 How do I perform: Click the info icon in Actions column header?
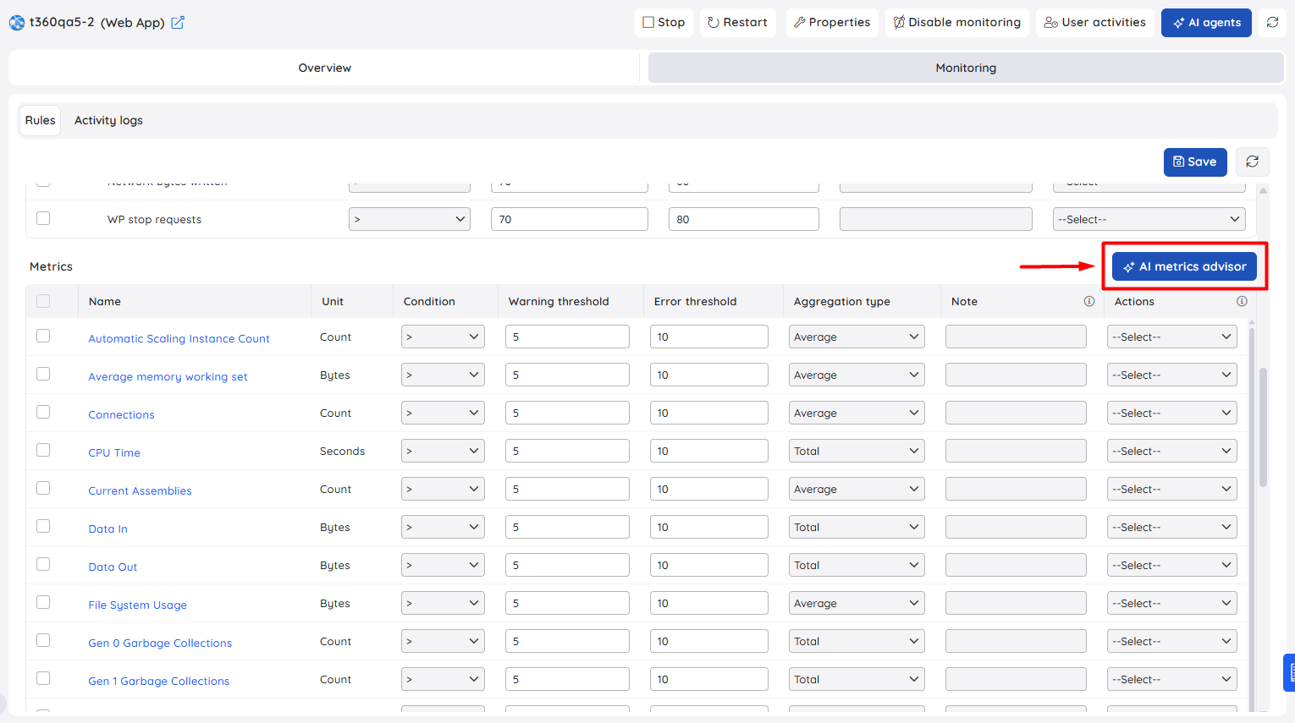tap(1242, 301)
